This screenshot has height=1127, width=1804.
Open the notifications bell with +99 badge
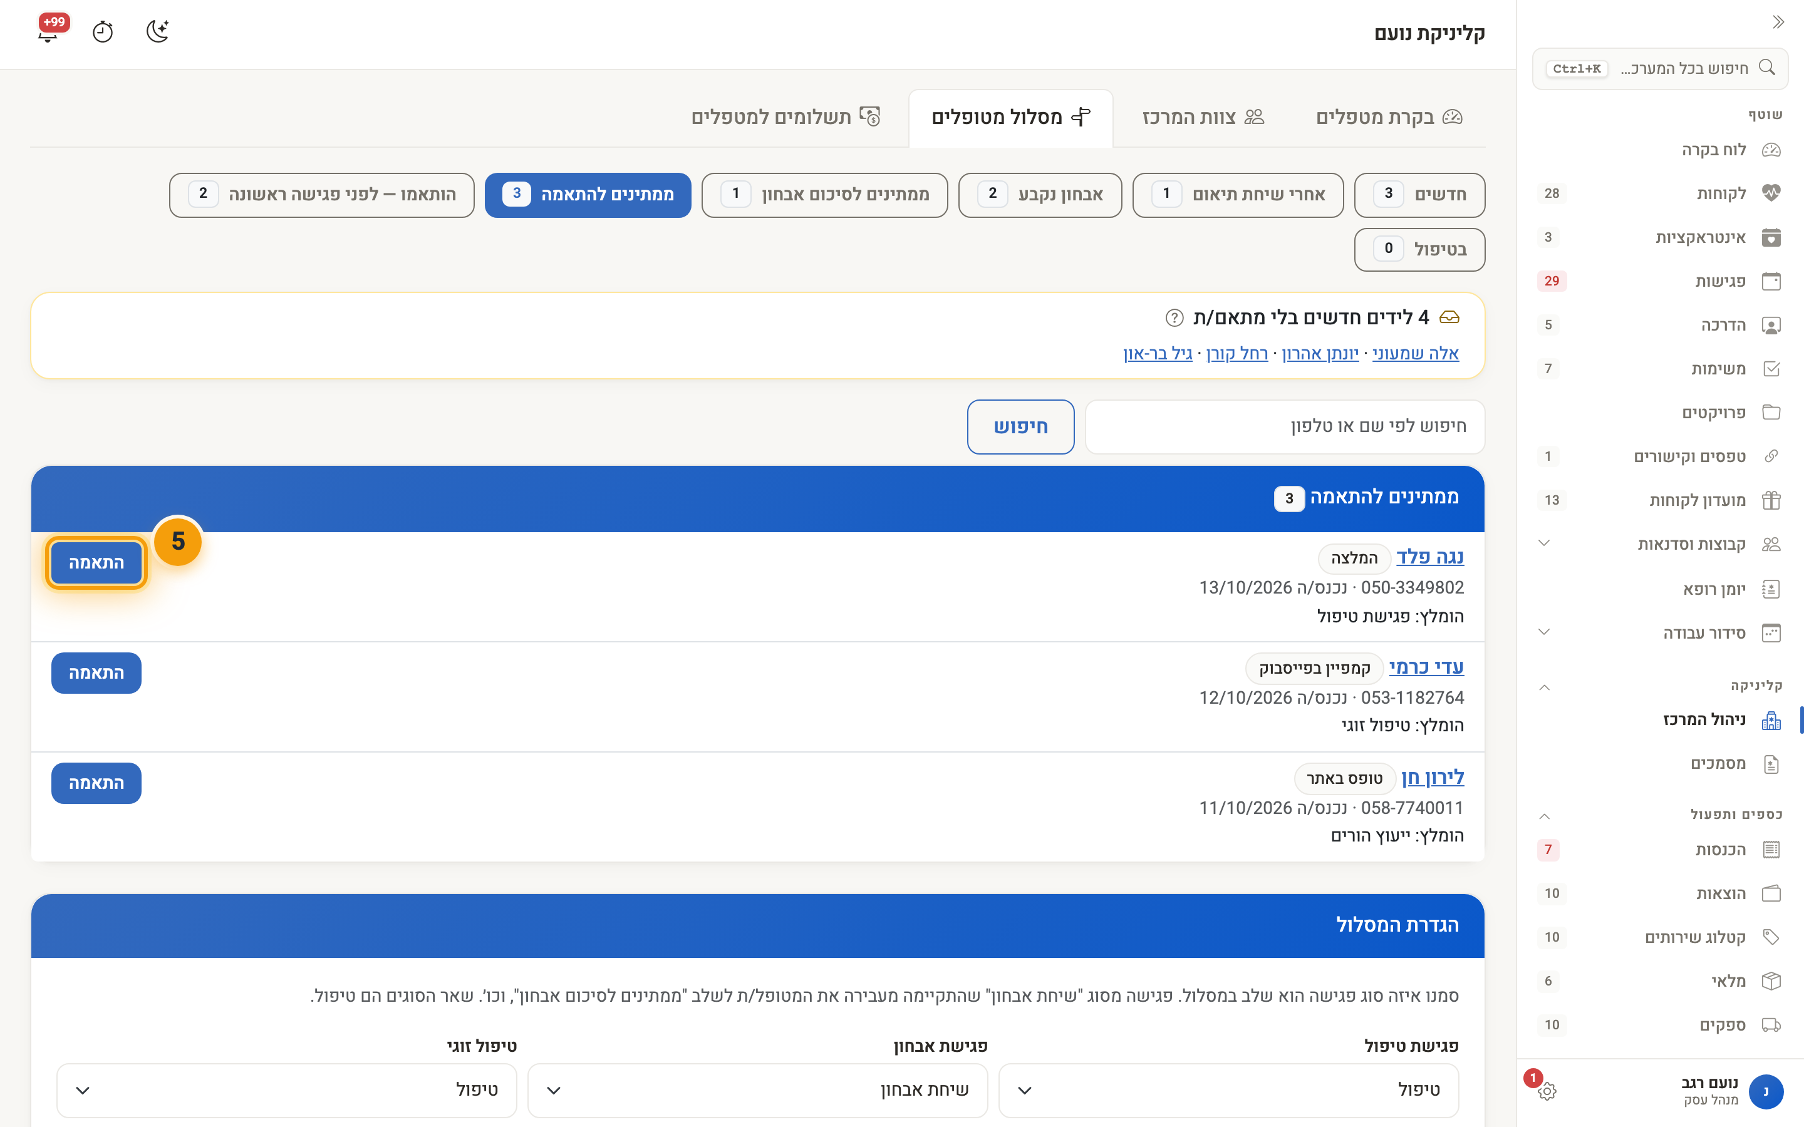[x=48, y=31]
